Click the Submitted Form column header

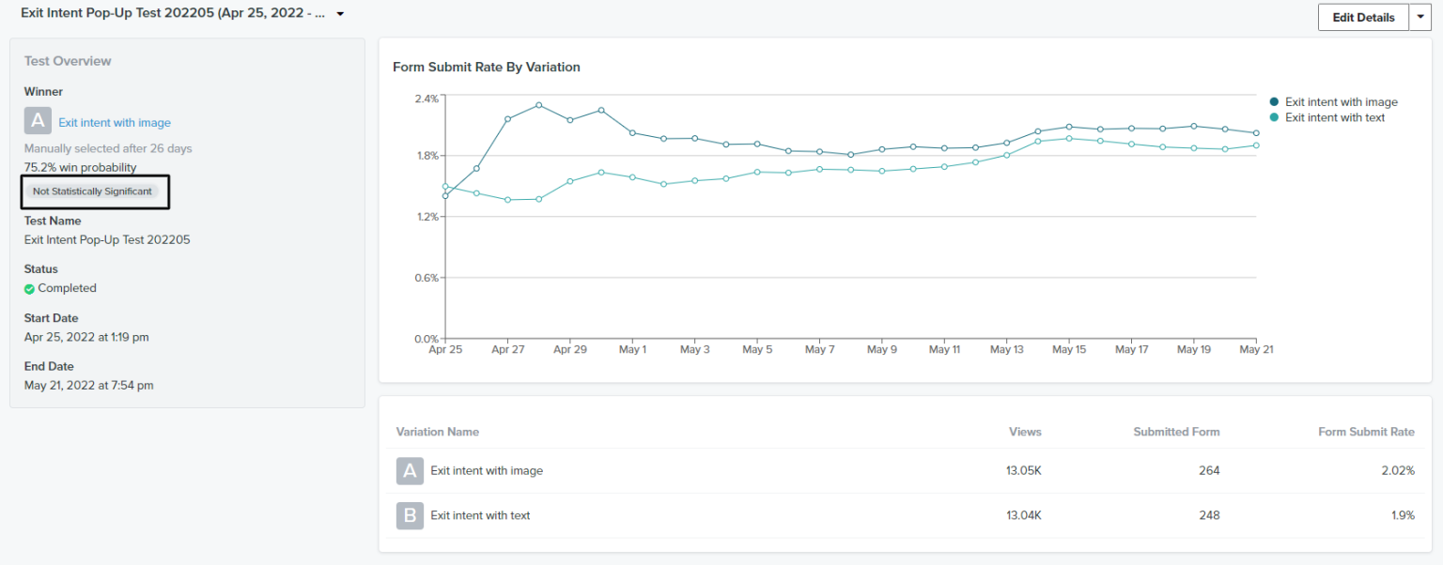(1176, 432)
